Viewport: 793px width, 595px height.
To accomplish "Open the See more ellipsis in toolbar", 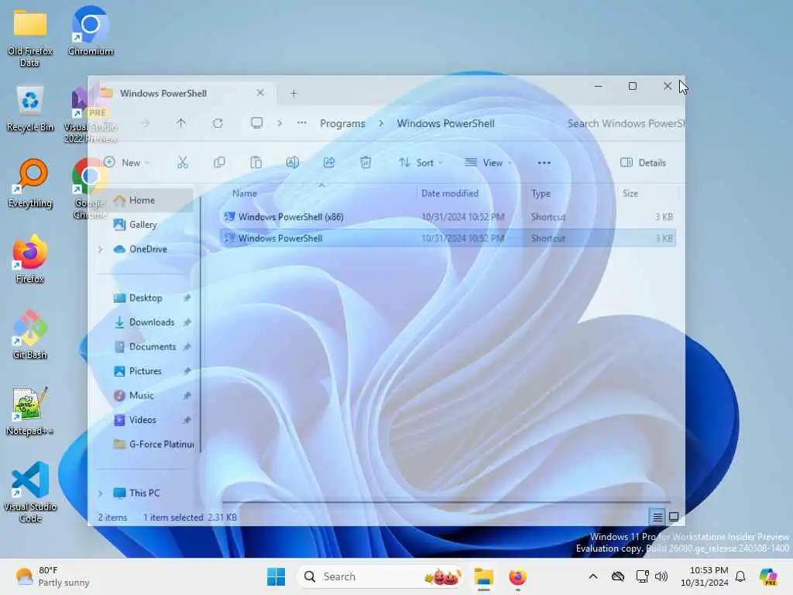I will pyautogui.click(x=544, y=163).
